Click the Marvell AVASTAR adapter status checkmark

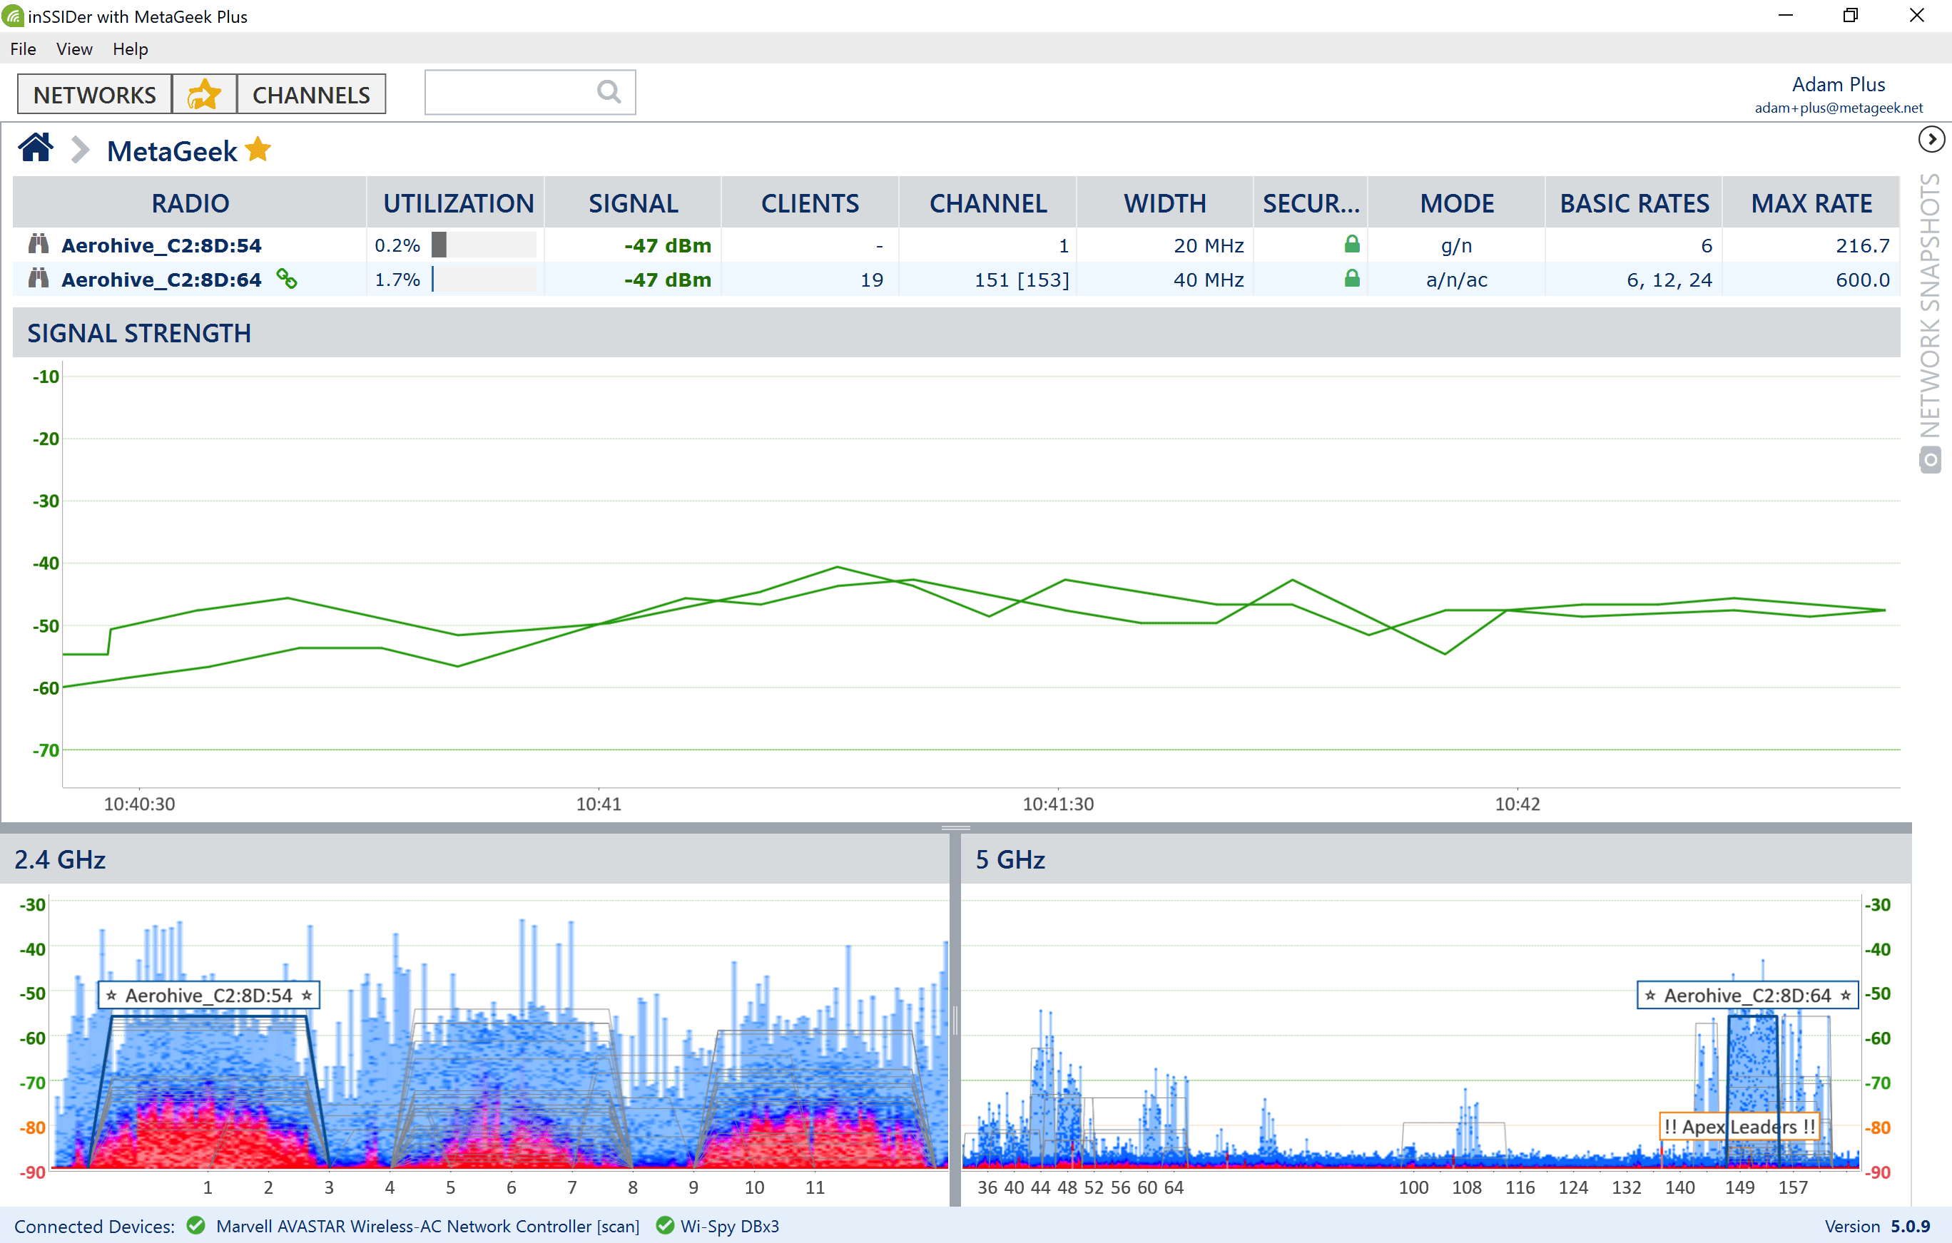195,1225
